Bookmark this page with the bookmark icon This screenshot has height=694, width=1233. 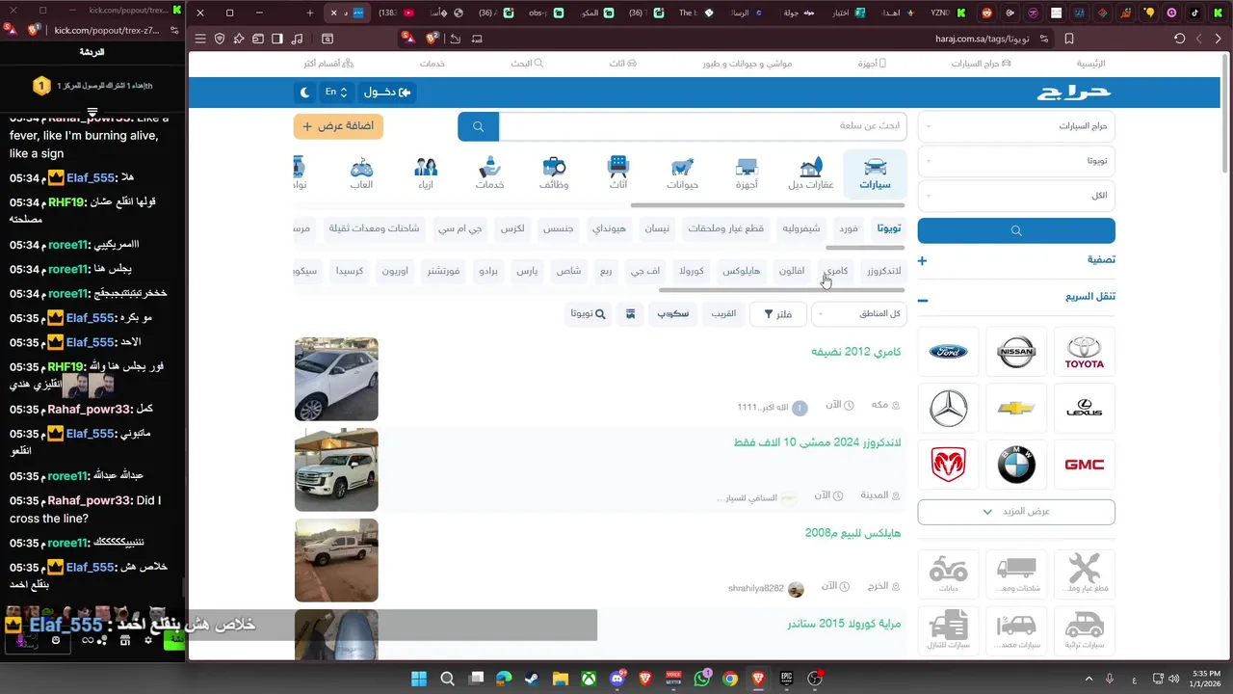coord(1069,39)
